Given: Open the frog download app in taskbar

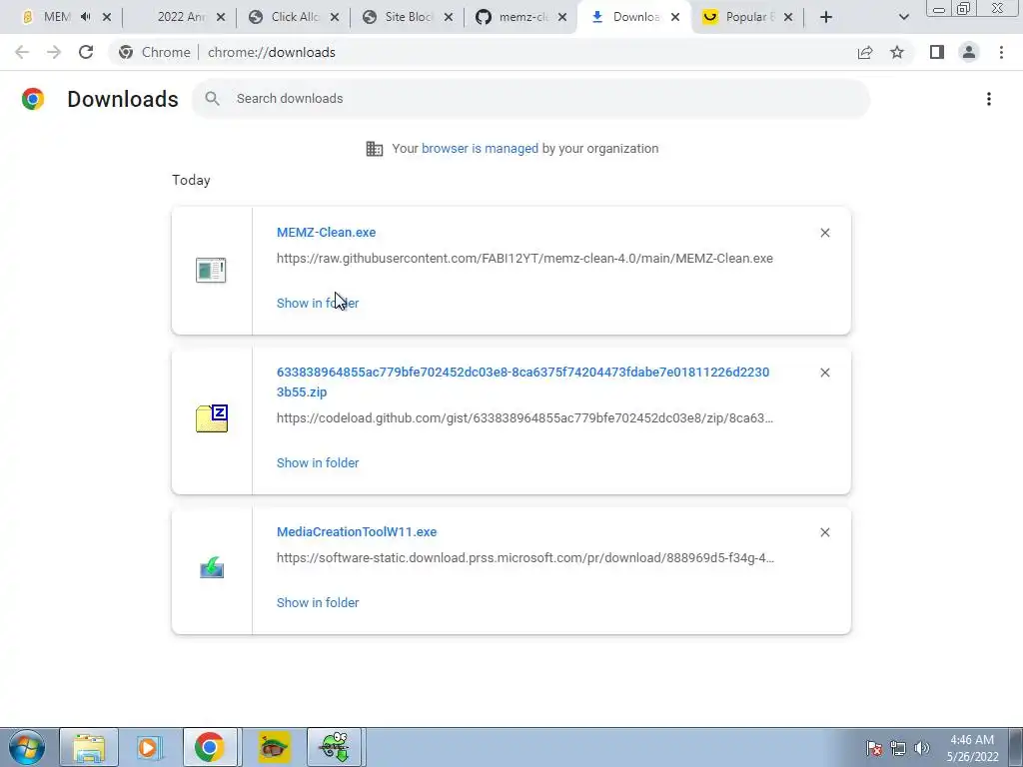Looking at the screenshot, I should 334,747.
